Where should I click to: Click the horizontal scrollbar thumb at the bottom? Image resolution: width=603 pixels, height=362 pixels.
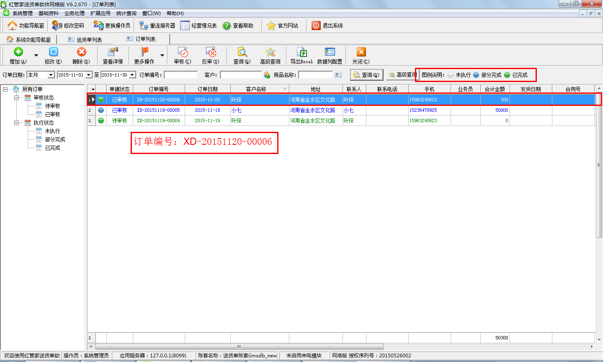point(239,347)
